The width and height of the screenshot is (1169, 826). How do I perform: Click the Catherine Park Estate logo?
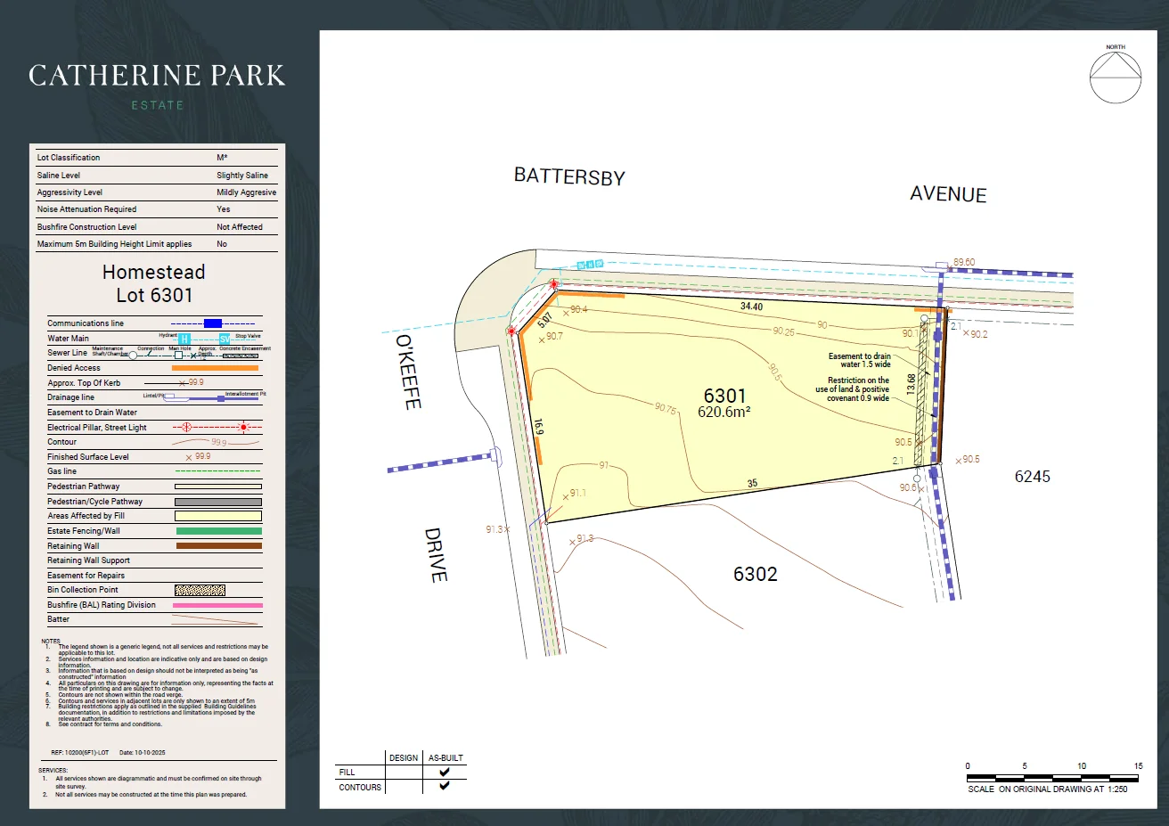pyautogui.click(x=157, y=86)
